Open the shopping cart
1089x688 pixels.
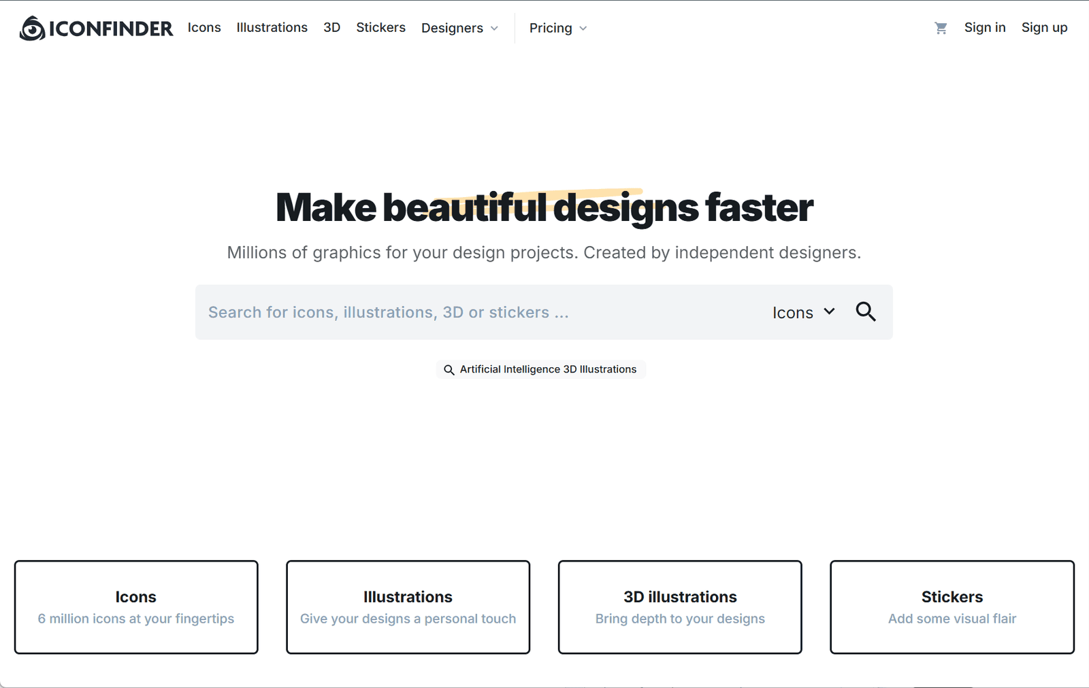[x=941, y=28]
